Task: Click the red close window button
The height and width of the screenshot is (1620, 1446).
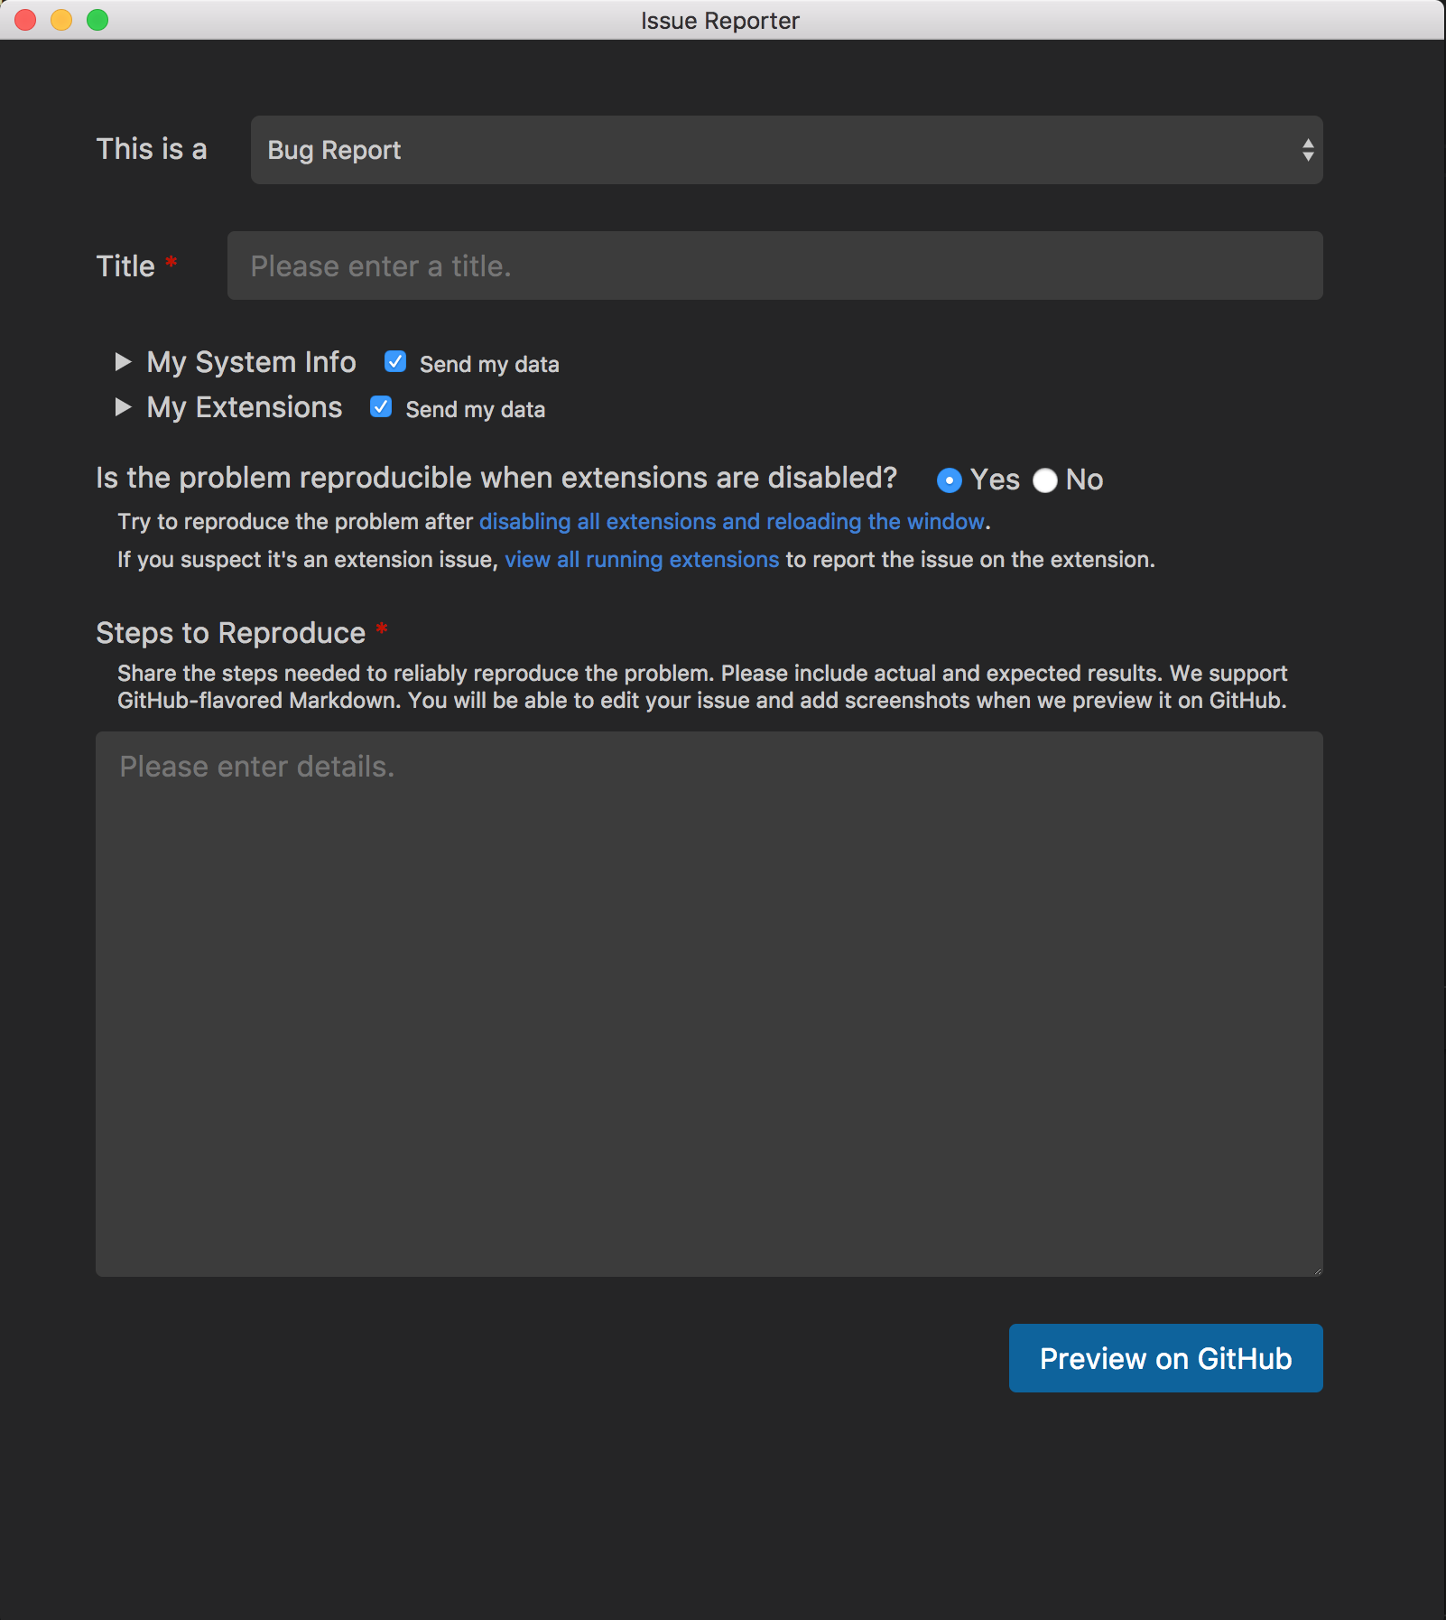Action: click(x=25, y=20)
